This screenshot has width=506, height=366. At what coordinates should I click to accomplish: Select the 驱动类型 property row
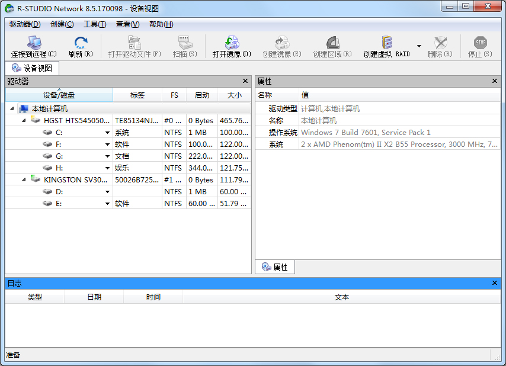point(378,108)
